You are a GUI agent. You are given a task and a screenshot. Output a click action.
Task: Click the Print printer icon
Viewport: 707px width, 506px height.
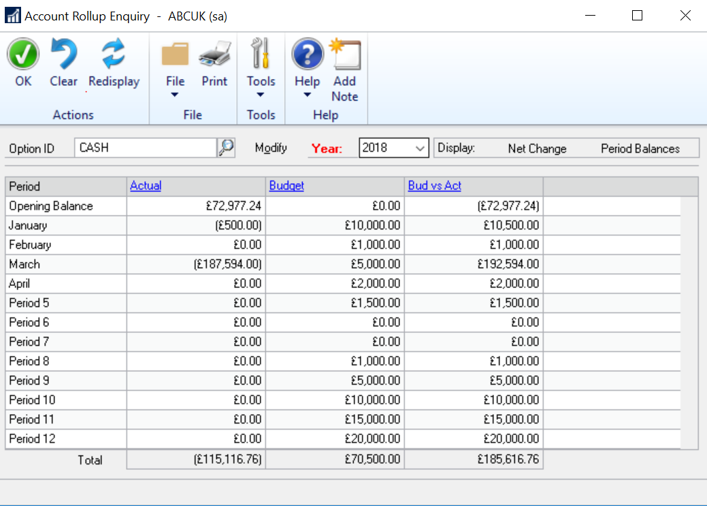(214, 54)
